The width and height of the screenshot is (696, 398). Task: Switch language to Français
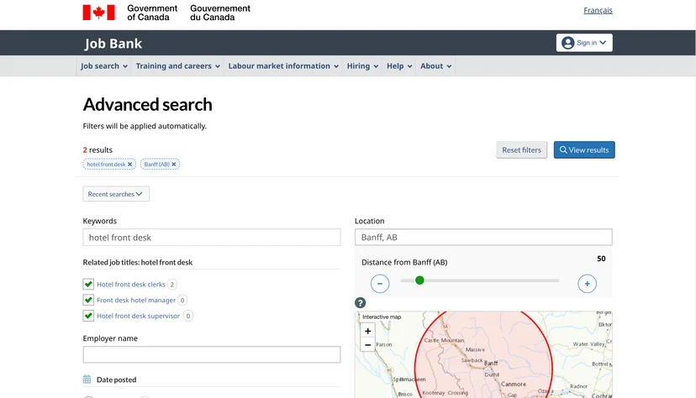pyautogui.click(x=598, y=10)
